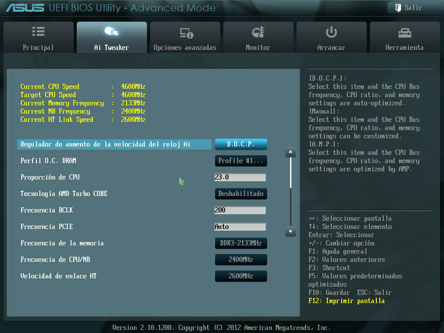Click the F3: Shortcut hint text
444x333 pixels.
tap(330, 268)
